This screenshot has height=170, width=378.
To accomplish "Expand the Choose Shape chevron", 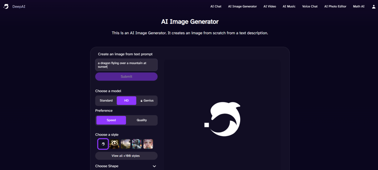I will coord(154,166).
